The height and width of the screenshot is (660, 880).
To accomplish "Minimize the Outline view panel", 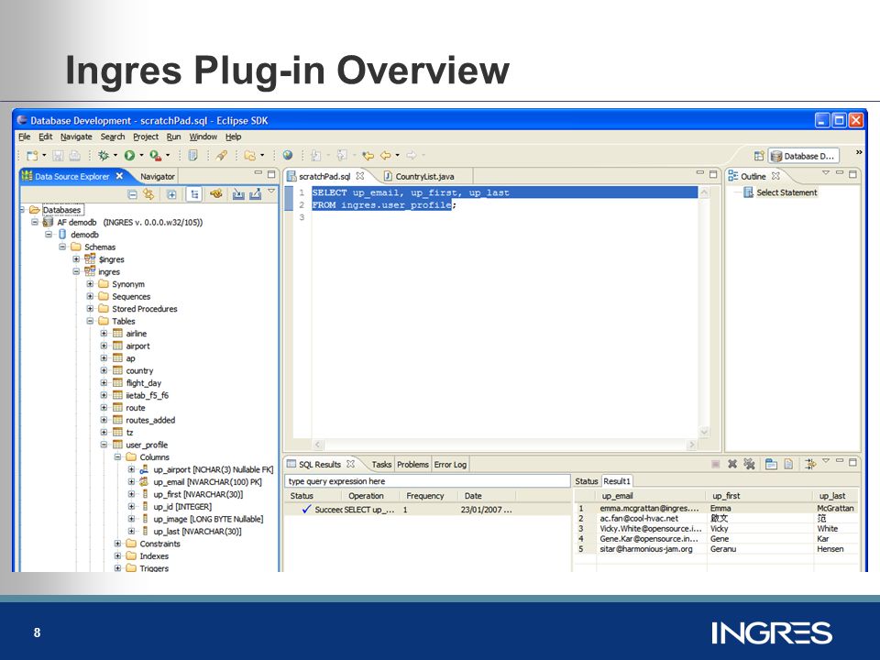I will tap(839, 173).
